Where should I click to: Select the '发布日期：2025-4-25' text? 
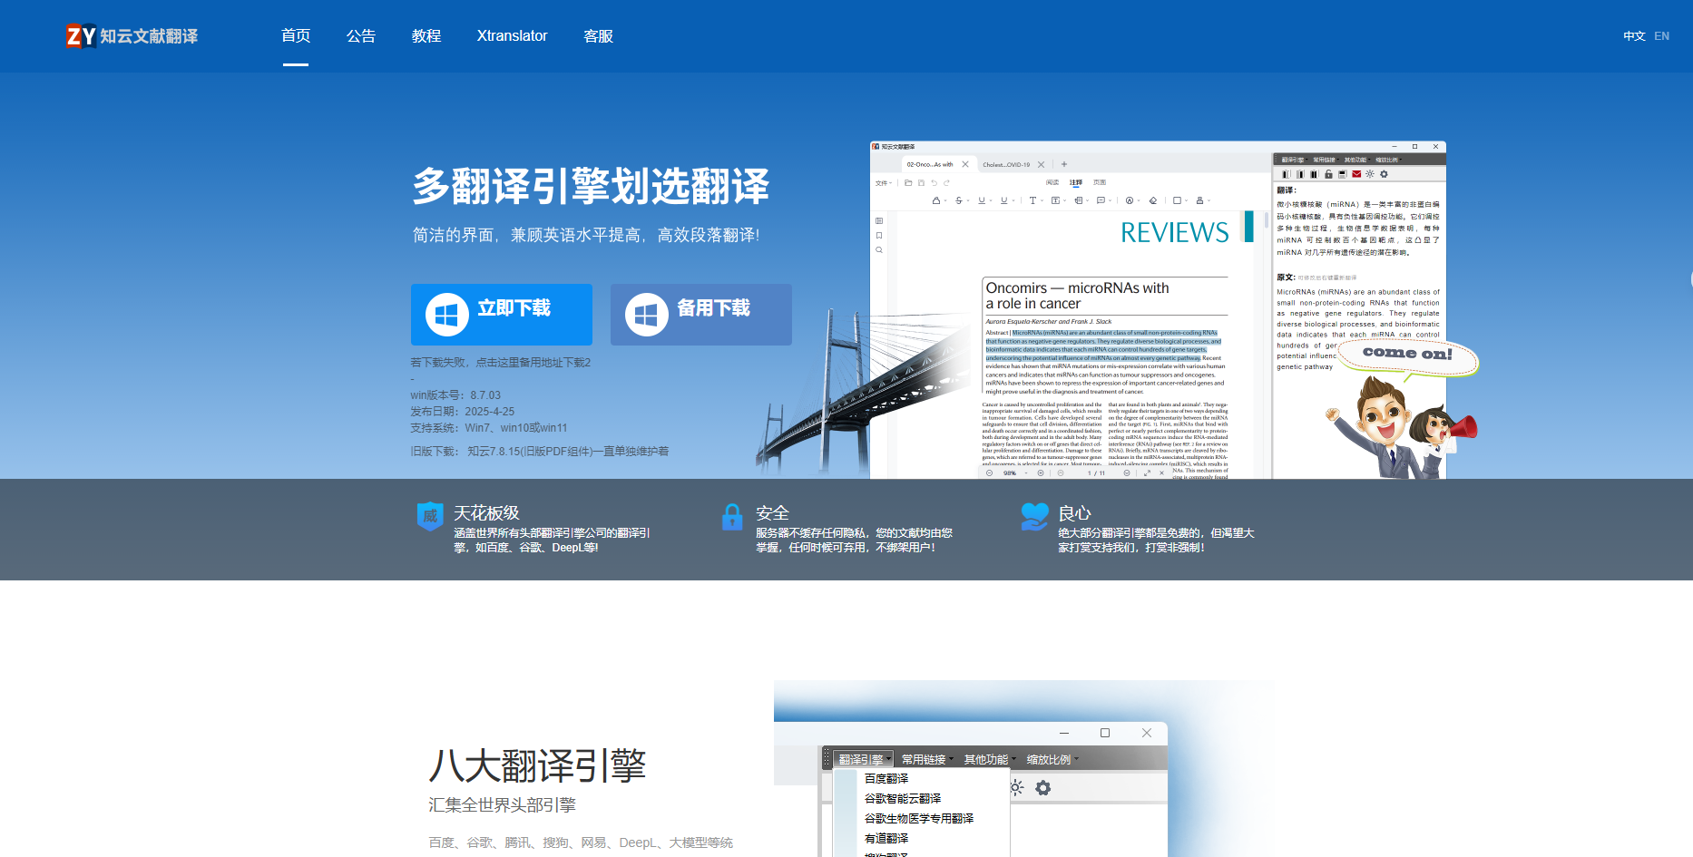point(463,412)
